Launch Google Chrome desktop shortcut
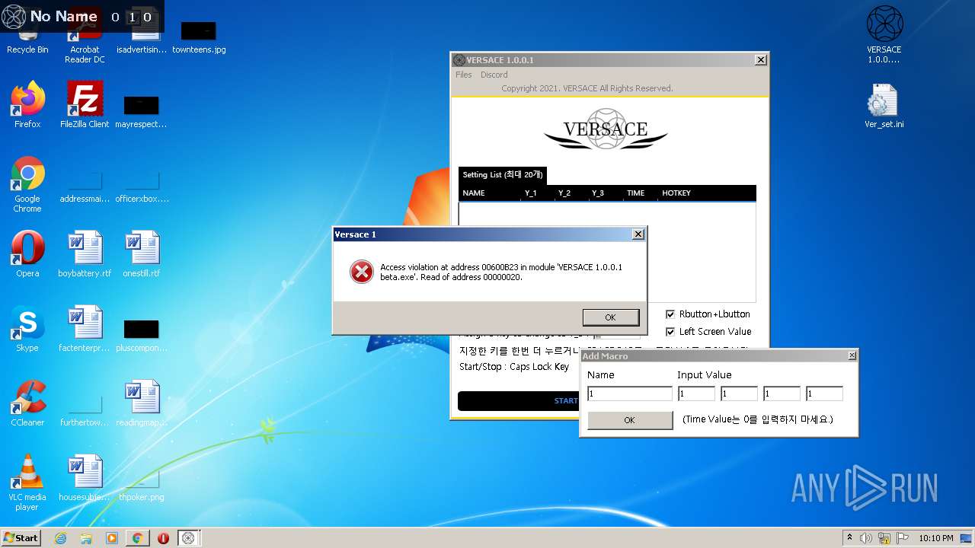This screenshot has height=548, width=975. (27, 184)
